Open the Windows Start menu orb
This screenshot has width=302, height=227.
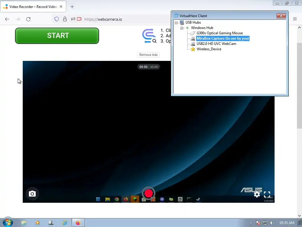[x=8, y=222]
